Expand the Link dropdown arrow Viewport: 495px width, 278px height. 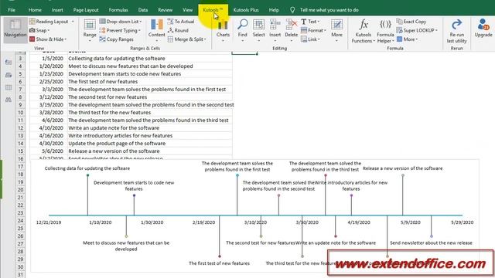pyautogui.click(x=319, y=39)
